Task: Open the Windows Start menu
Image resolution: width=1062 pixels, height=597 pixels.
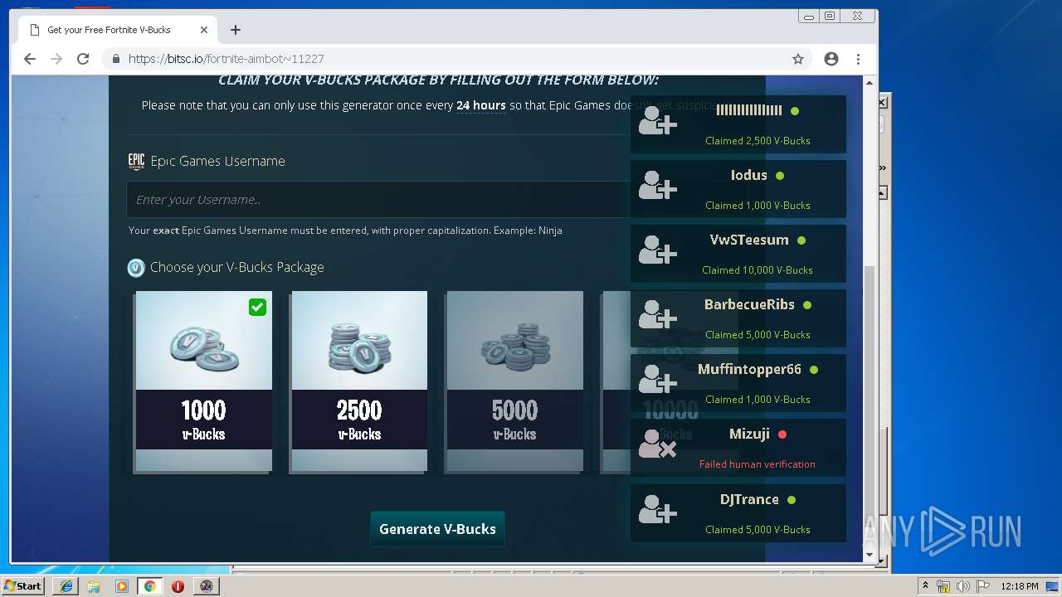Action: pyautogui.click(x=23, y=585)
